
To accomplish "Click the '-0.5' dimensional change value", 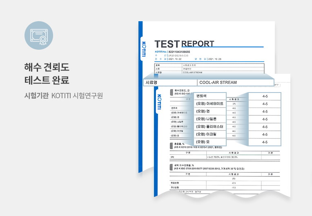I will coord(234,183).
